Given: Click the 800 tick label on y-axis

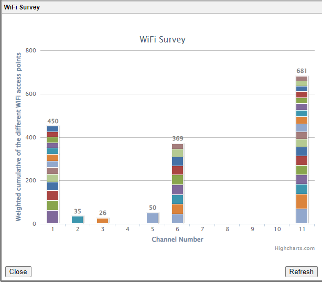Looking at the screenshot, I should [30, 51].
